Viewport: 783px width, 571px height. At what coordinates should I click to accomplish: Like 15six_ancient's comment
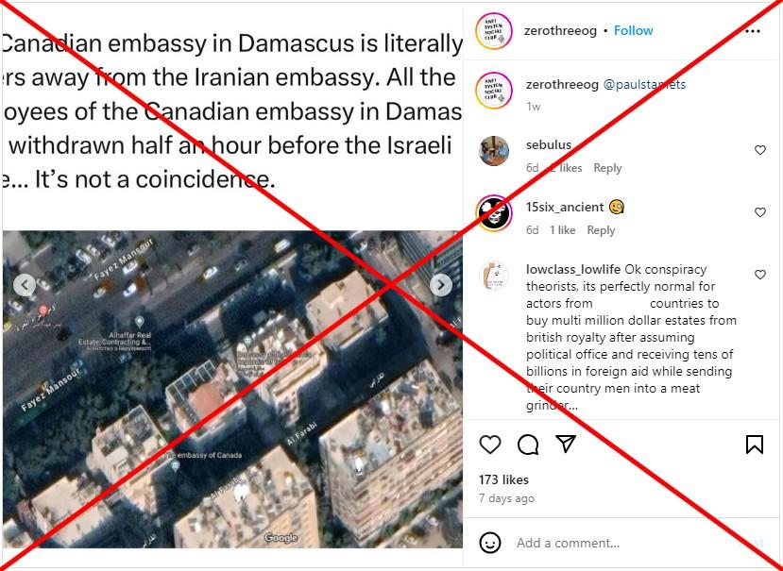760,212
